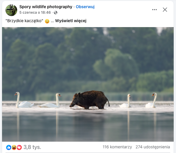Screen dimensions: 176x153
Task: Click the post timestamp 5 czerwca o 18:46
Action: tap(35, 13)
